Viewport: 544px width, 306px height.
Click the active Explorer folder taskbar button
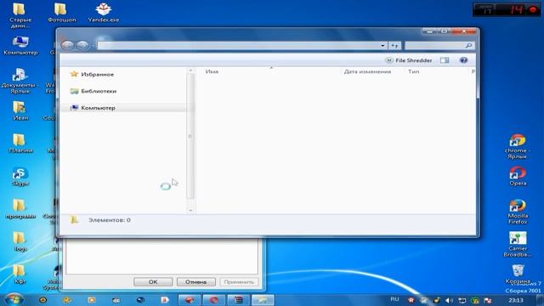point(263,300)
